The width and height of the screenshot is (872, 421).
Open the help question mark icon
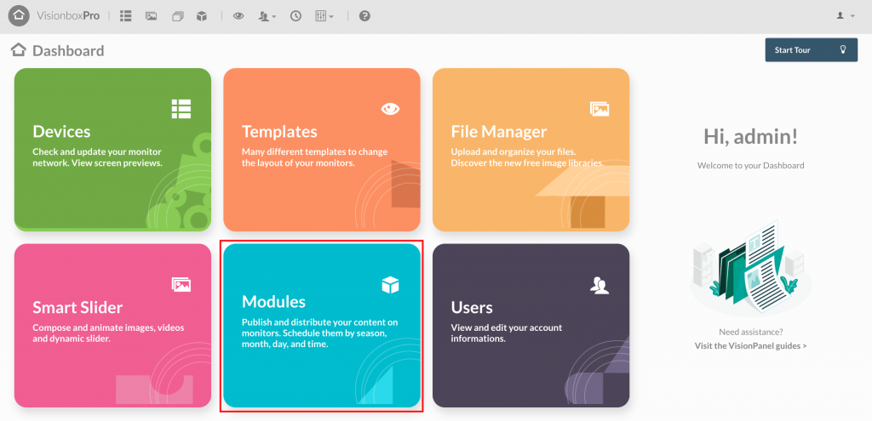(x=364, y=16)
